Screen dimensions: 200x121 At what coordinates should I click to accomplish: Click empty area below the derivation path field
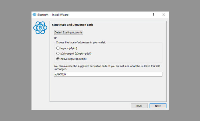pos(108,89)
